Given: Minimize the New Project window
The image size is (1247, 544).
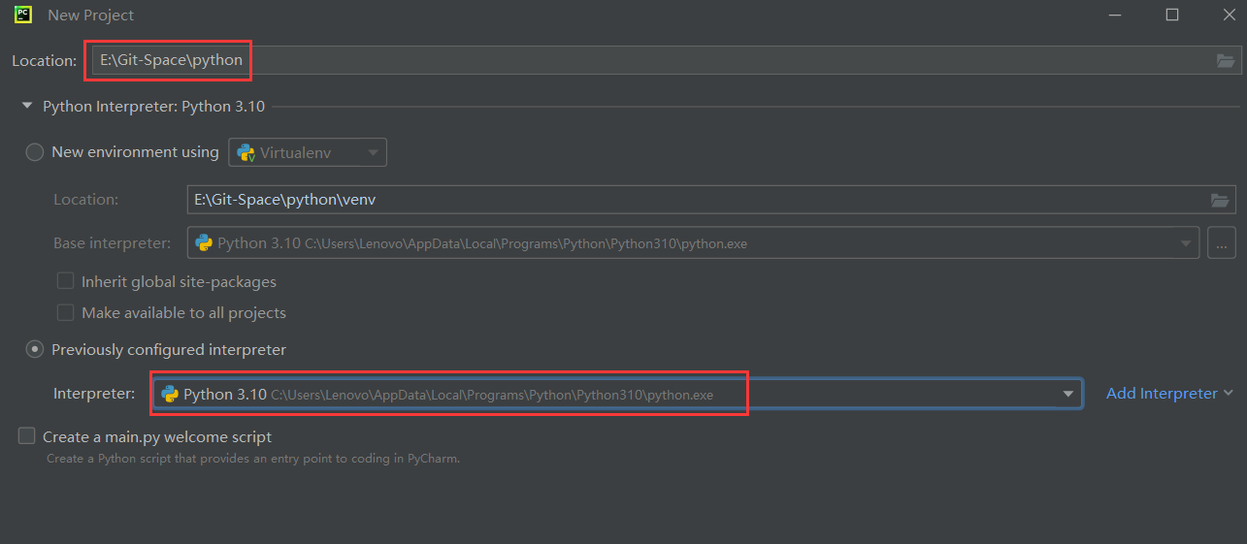Looking at the screenshot, I should coord(1116,15).
